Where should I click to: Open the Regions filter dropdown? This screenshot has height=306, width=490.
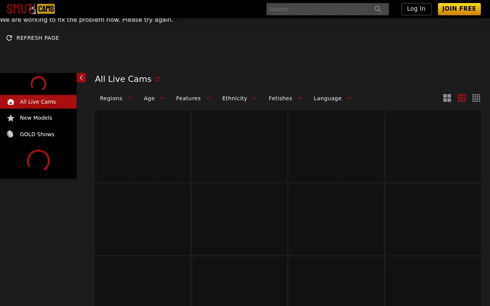(x=116, y=98)
